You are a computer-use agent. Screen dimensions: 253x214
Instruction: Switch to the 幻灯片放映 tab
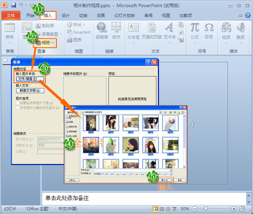point(124,16)
